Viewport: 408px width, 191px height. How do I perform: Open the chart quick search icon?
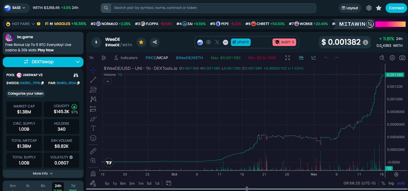pos(382,58)
